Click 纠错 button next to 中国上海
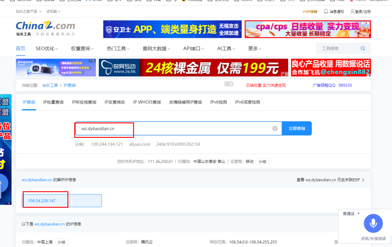This screenshot has width=392, height=247. click(62, 242)
